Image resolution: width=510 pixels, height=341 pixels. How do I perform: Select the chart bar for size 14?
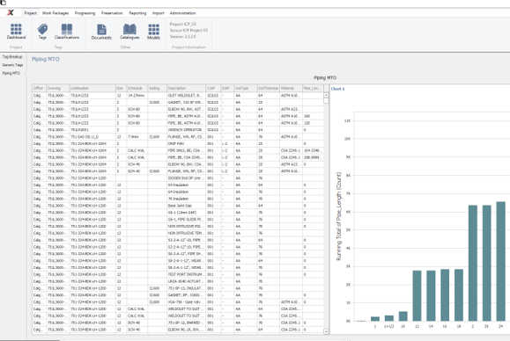431,295
